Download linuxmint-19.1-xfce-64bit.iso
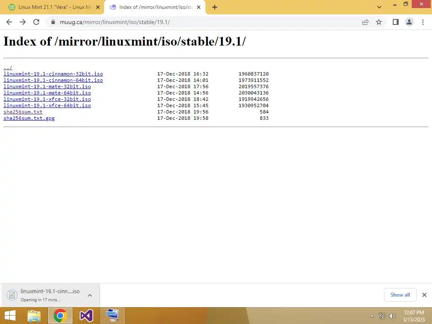The height and width of the screenshot is (324, 432). click(47, 105)
